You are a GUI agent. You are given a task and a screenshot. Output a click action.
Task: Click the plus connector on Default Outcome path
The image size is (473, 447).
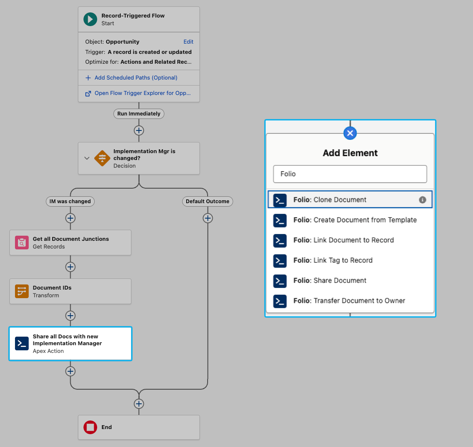coord(208,218)
